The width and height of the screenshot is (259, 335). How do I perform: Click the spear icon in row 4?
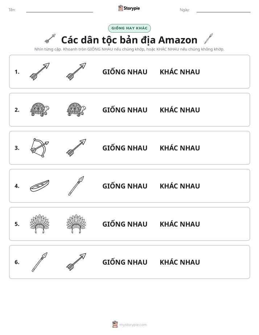[x=76, y=186]
